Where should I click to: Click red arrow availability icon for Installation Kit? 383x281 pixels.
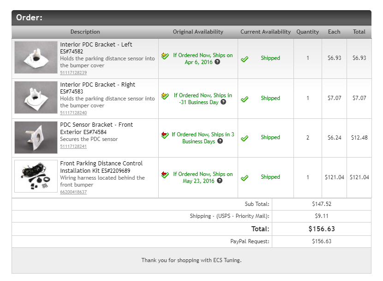pos(165,175)
